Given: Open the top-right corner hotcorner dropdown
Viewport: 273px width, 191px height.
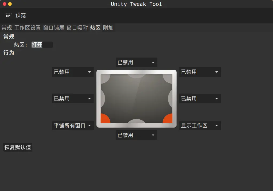Looking at the screenshot, I should coord(200,72).
